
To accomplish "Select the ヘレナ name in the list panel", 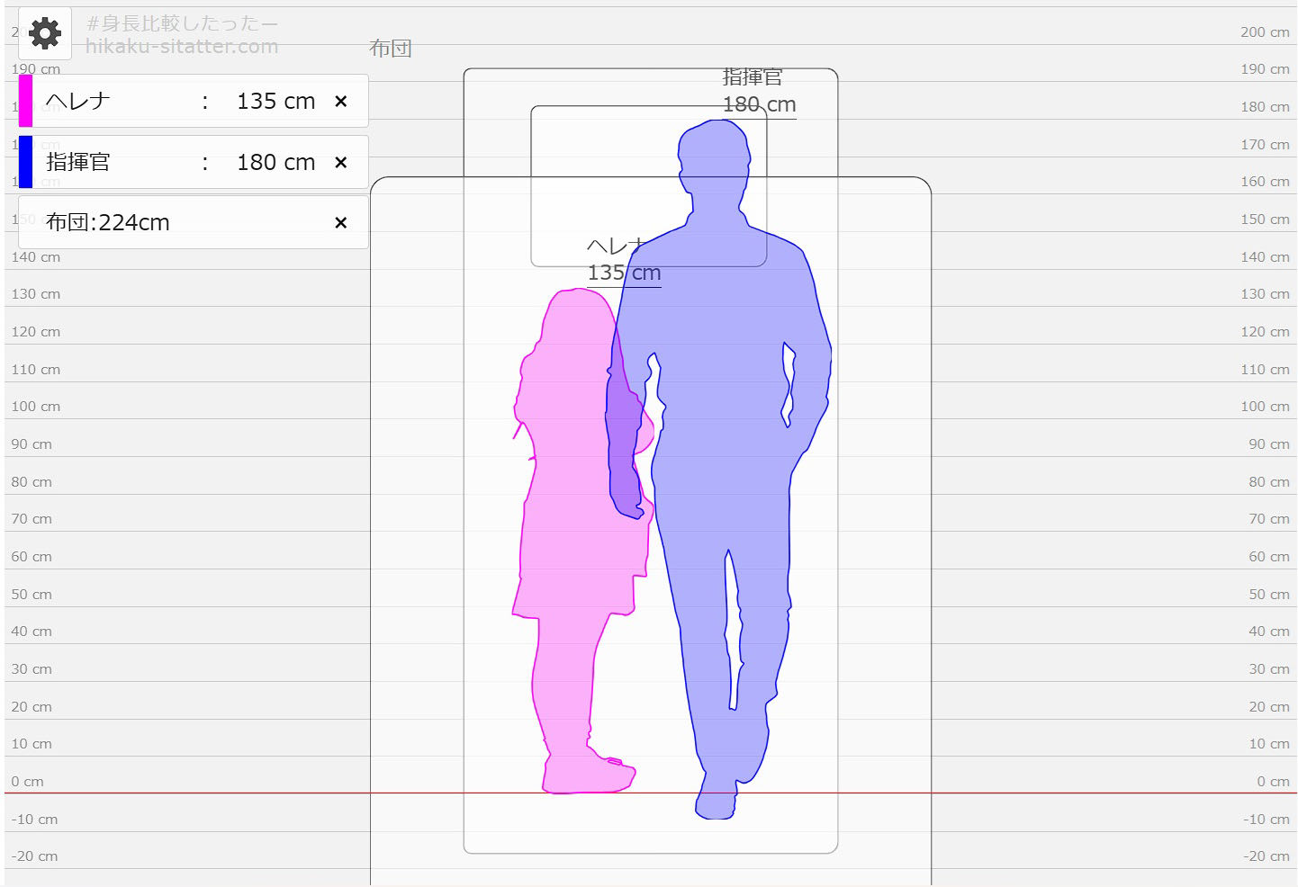I will point(78,102).
